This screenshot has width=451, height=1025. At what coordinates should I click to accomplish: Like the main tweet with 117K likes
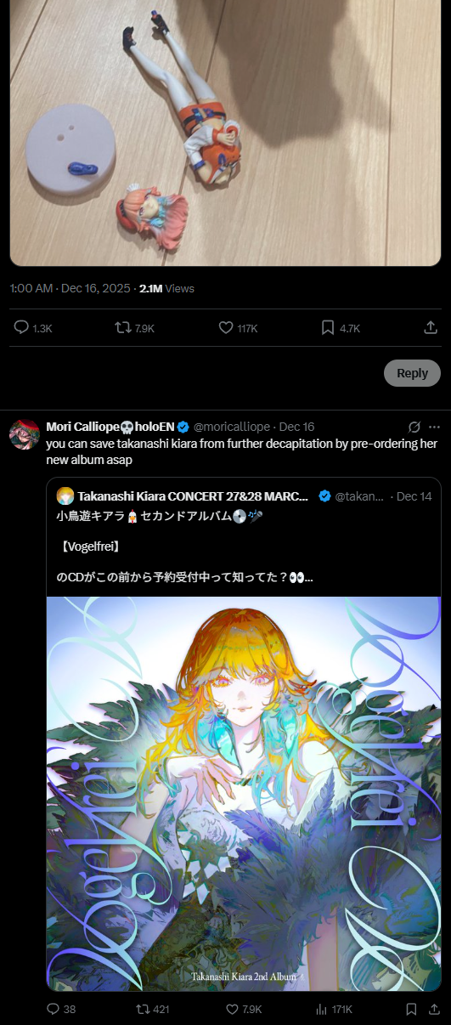(226, 328)
